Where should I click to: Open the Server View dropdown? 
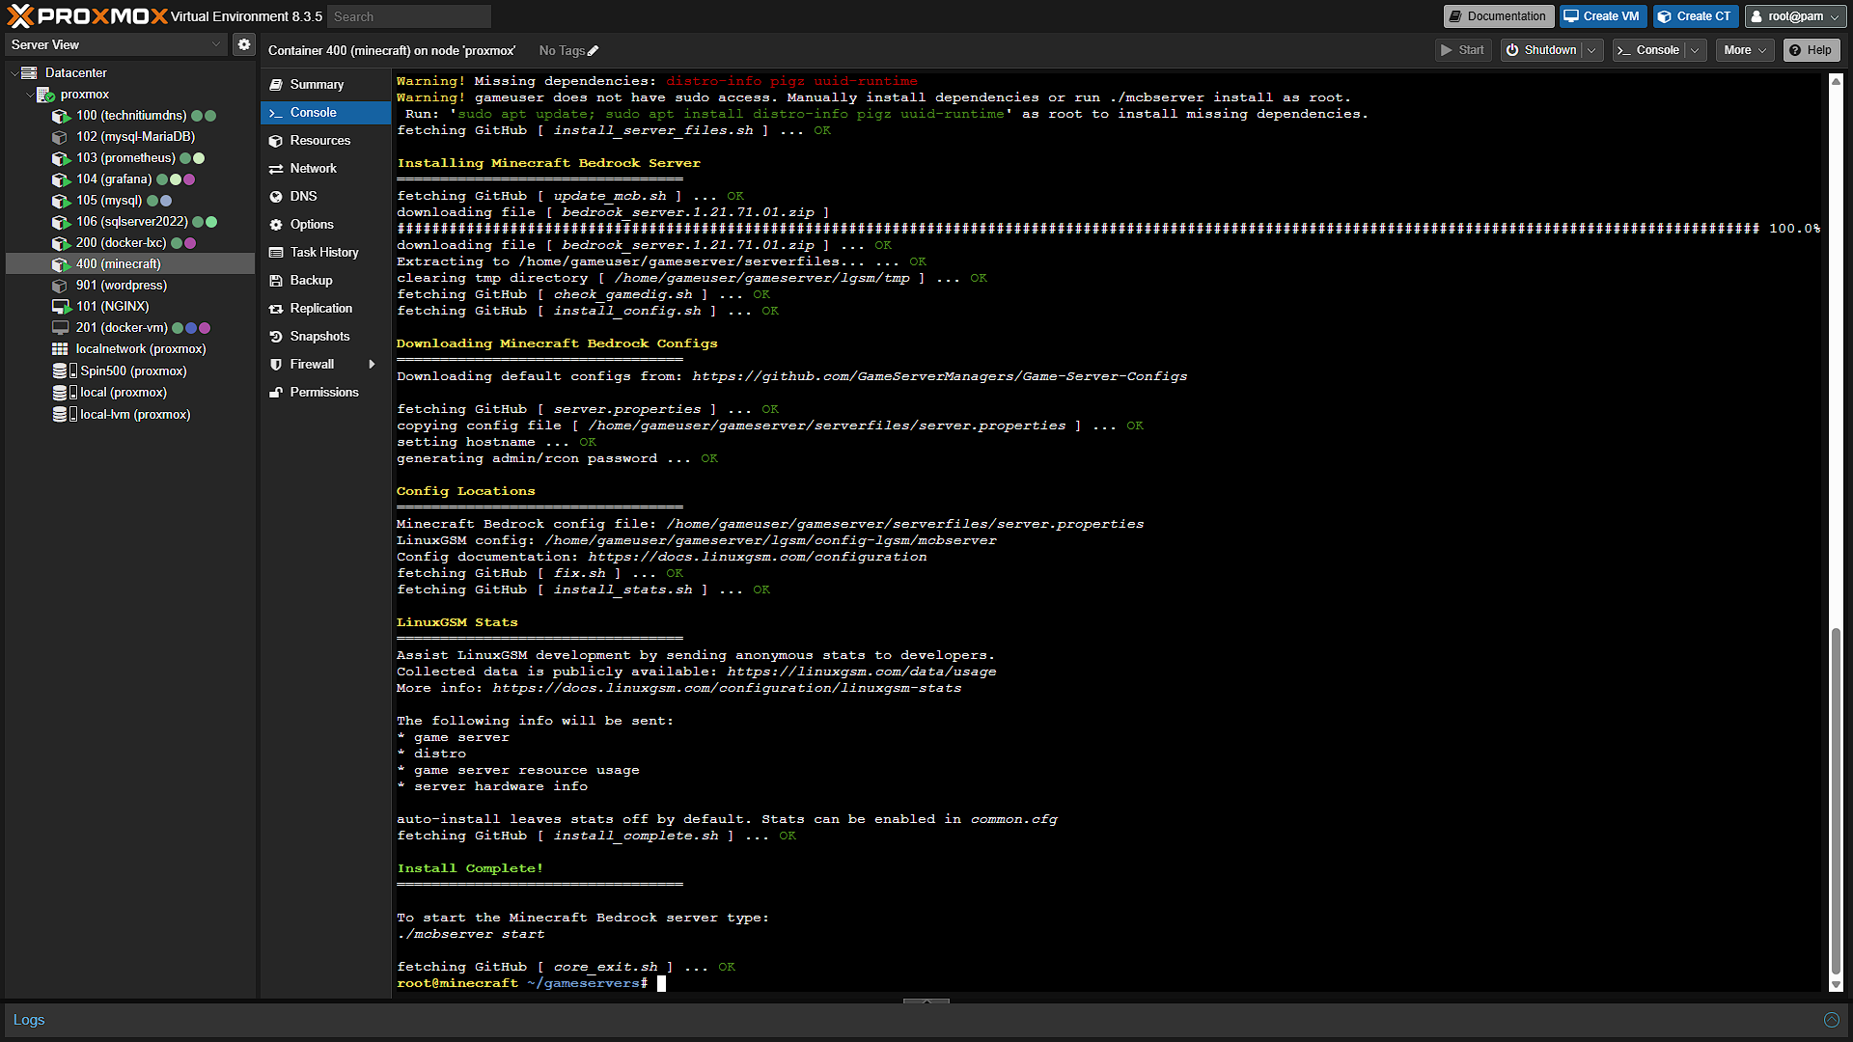pyautogui.click(x=116, y=44)
